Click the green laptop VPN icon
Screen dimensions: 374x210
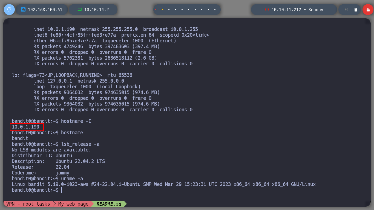click(80, 10)
